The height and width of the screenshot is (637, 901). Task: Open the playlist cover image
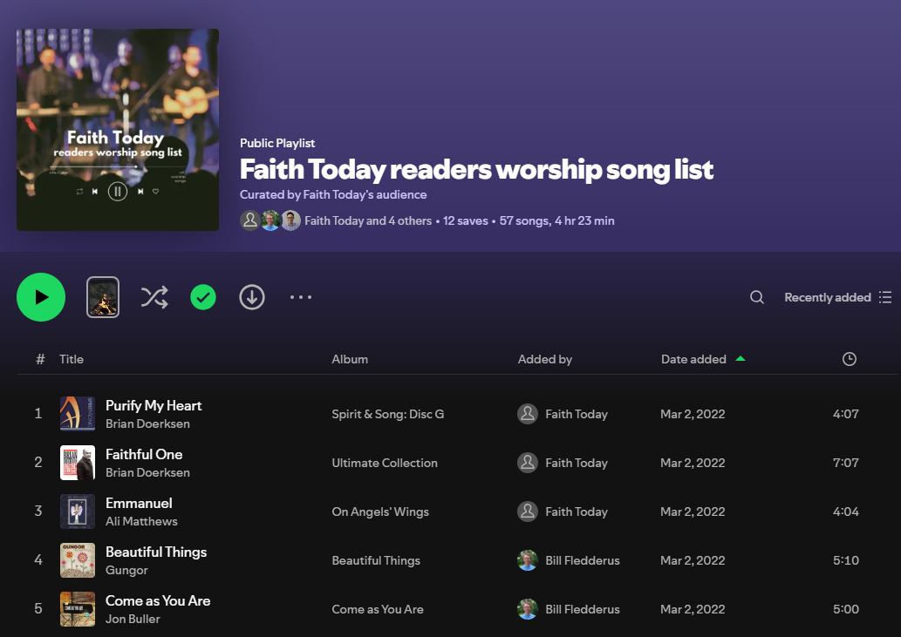click(118, 130)
